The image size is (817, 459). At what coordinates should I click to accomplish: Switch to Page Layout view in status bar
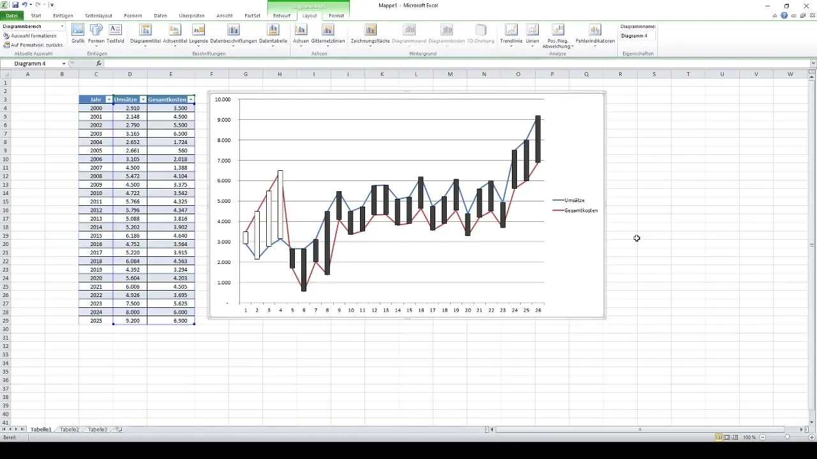pos(727,437)
